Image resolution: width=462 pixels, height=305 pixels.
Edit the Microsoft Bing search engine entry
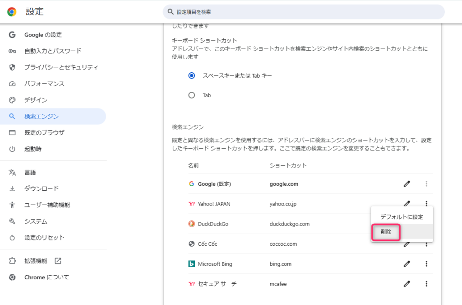pyautogui.click(x=407, y=264)
